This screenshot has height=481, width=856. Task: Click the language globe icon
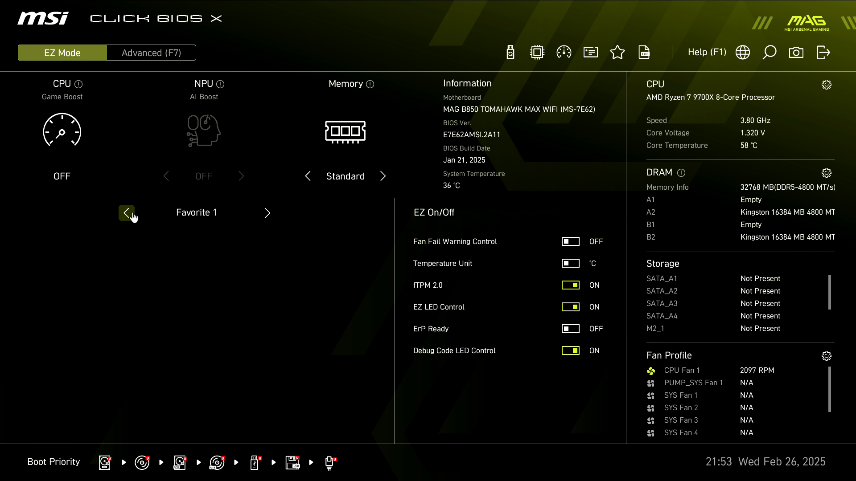point(743,53)
